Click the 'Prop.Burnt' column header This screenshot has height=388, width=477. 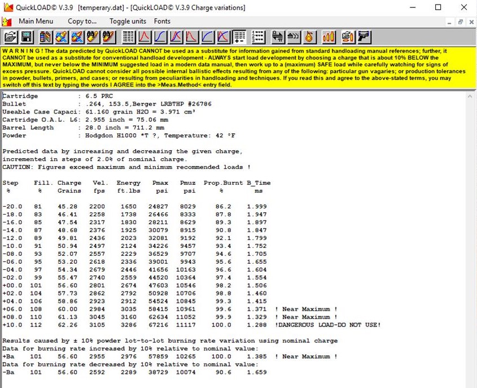[x=224, y=183]
